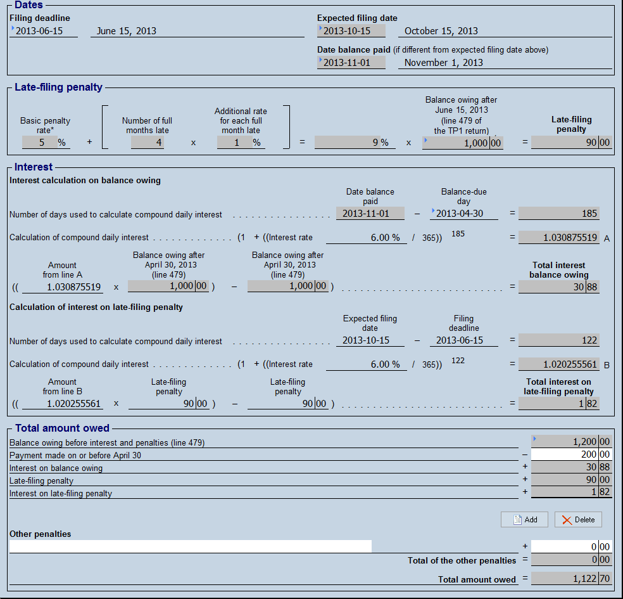Click Filing deadline 2013-06-15 in Interest section
623x599 pixels.
coord(464,340)
